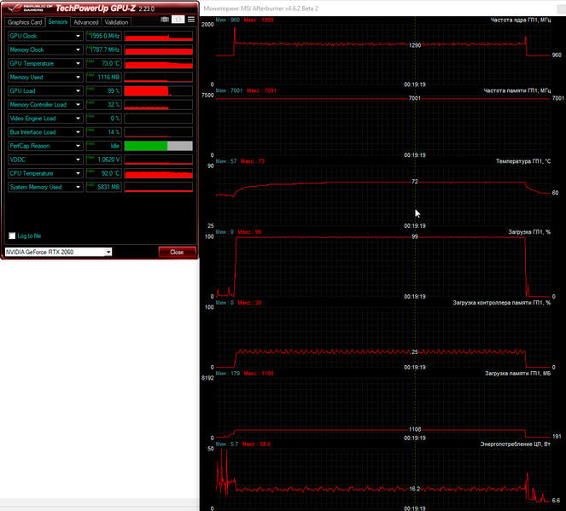Click the Memory Controller Load 32 % value
This screenshot has width=566, height=511.
[103, 105]
